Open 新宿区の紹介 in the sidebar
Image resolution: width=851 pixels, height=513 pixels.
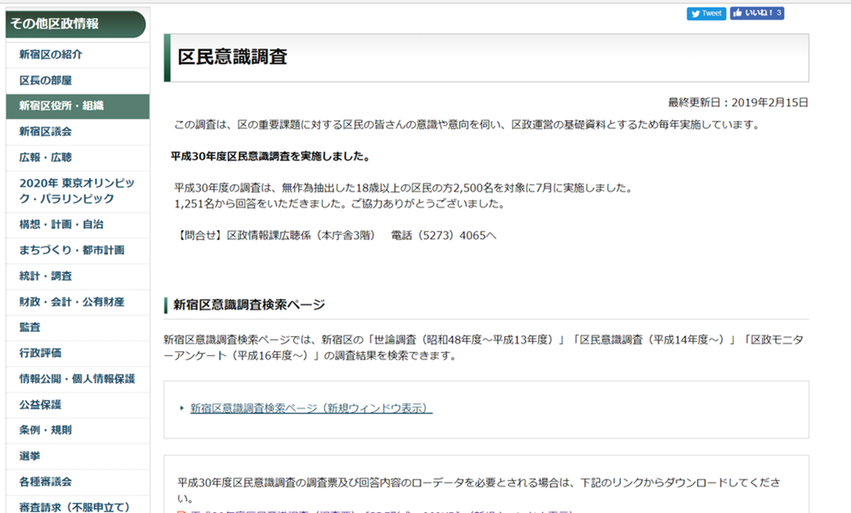77,55
